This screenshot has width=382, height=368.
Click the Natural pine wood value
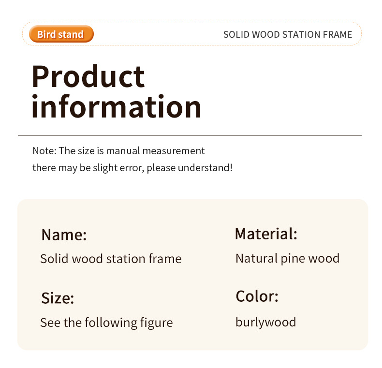[287, 258]
